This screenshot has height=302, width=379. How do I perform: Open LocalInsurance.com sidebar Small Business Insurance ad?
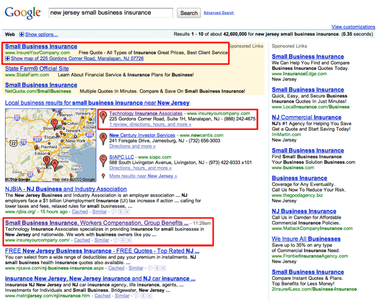(x=308, y=90)
